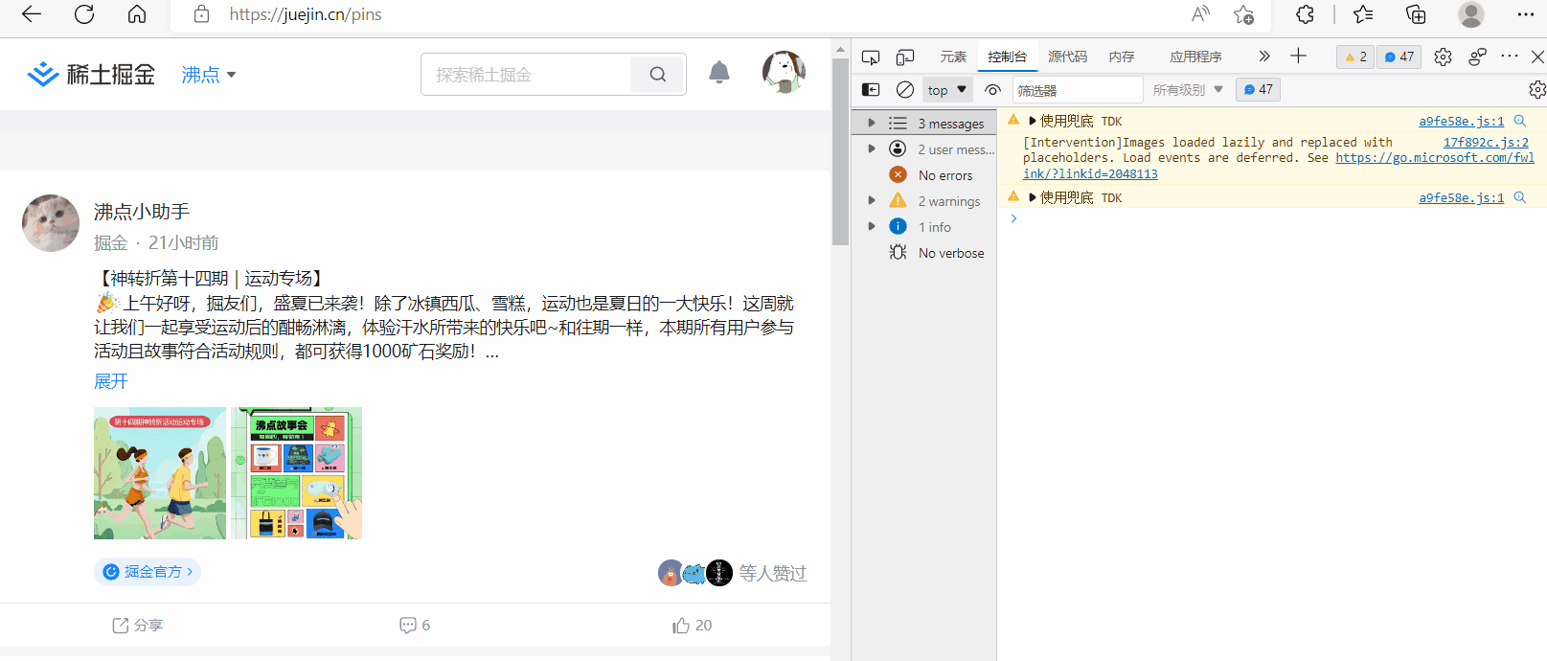The image size is (1547, 661).
Task: Open the 掘金官方 tag
Action: [x=148, y=572]
